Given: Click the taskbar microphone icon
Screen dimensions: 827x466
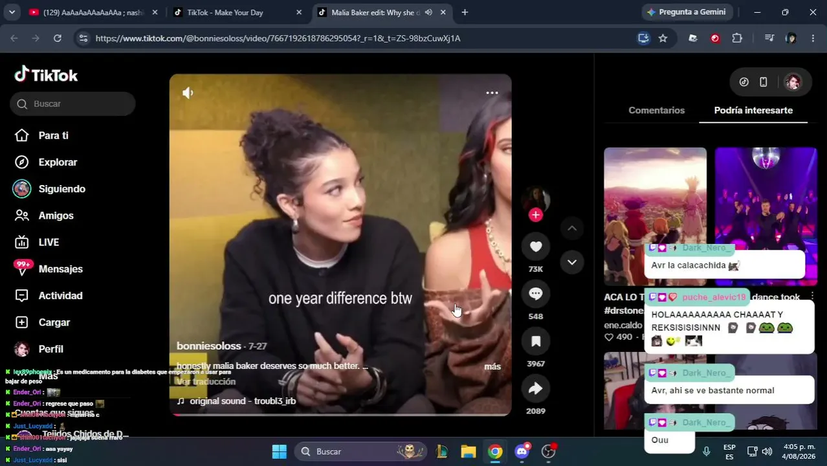Looking at the screenshot, I should click(x=707, y=451).
